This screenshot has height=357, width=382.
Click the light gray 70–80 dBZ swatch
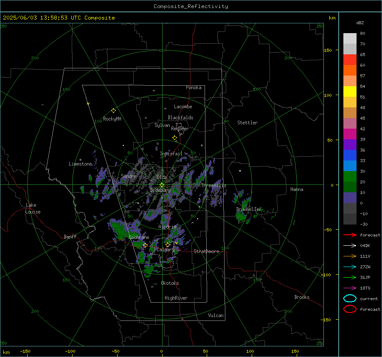point(350,39)
